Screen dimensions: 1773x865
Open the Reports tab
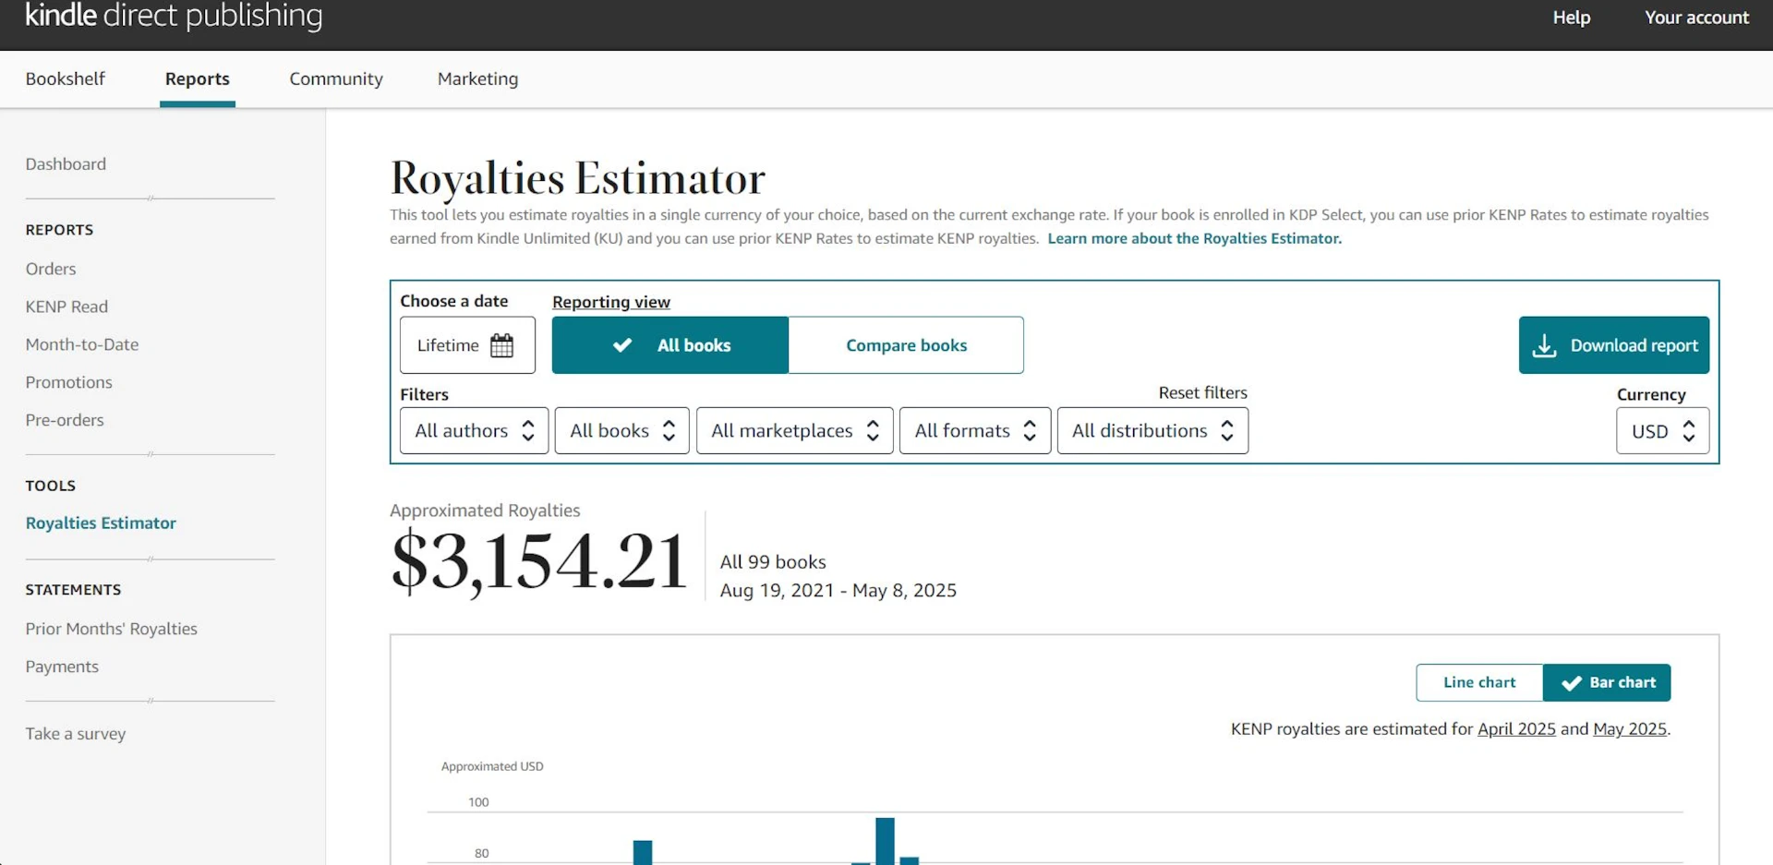[198, 78]
